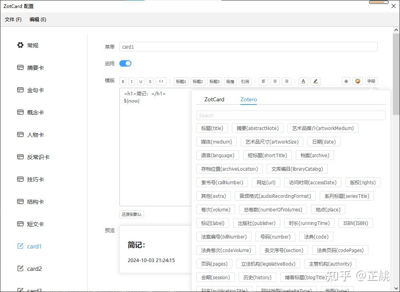Insert 段落 paragraph tag
400x292 pixels.
tap(230, 81)
